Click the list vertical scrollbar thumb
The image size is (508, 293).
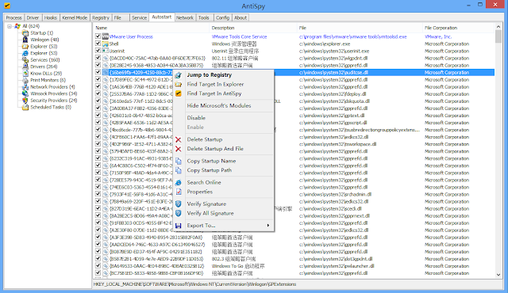tap(498, 36)
